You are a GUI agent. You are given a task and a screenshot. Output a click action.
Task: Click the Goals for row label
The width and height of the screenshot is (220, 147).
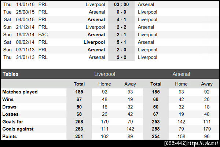pyautogui.click(x=13, y=122)
